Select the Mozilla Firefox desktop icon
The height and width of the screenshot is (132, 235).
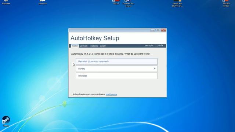(226, 3)
